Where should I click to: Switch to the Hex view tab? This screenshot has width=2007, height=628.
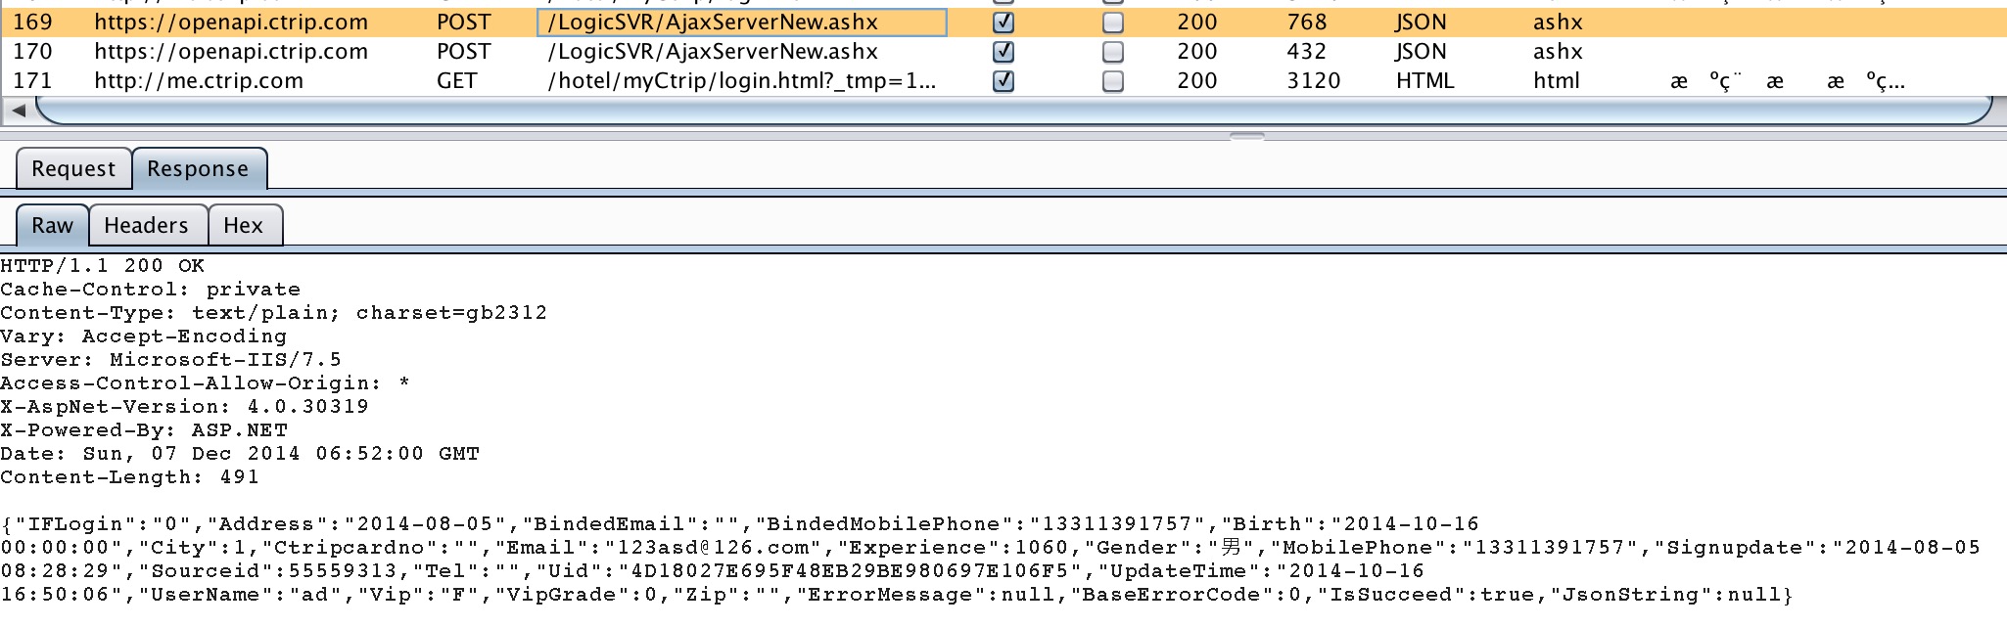(244, 226)
